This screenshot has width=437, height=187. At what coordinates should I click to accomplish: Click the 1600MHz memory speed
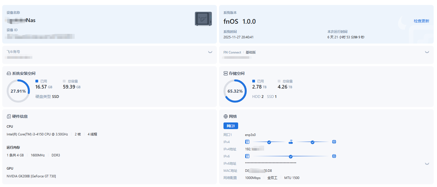(x=38, y=155)
